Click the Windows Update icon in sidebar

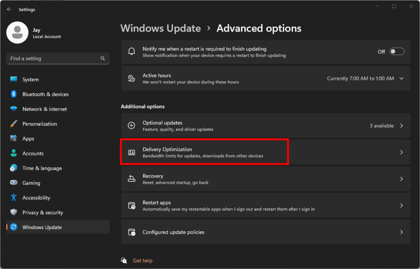tap(14, 227)
